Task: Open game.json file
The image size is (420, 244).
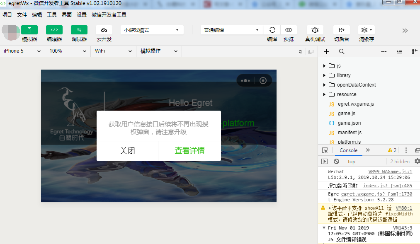Action: pyautogui.click(x=349, y=123)
